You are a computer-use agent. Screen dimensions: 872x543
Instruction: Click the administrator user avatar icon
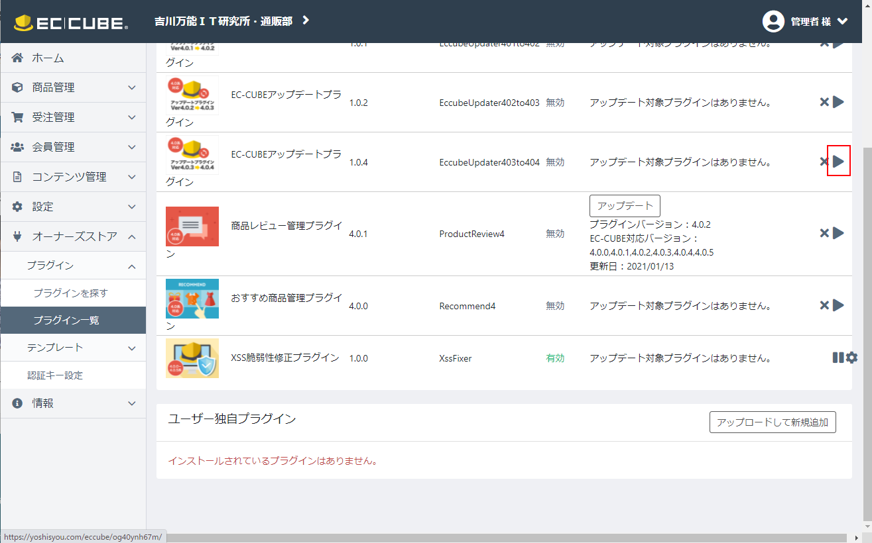tap(773, 21)
